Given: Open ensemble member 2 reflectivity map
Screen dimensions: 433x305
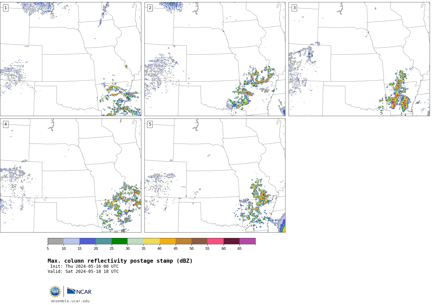Looking at the screenshot, I should tap(215, 59).
